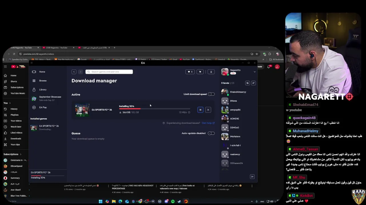Open Watch later in YouTube sidebar
Screen dimensions: 366x205
coord(16,127)
